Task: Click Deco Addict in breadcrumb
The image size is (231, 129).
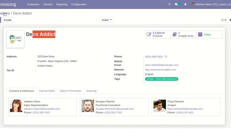Action: (x=22, y=13)
